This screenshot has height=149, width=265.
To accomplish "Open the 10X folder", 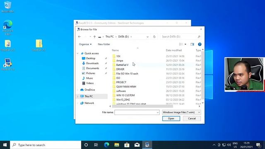I will (x=118, y=56).
